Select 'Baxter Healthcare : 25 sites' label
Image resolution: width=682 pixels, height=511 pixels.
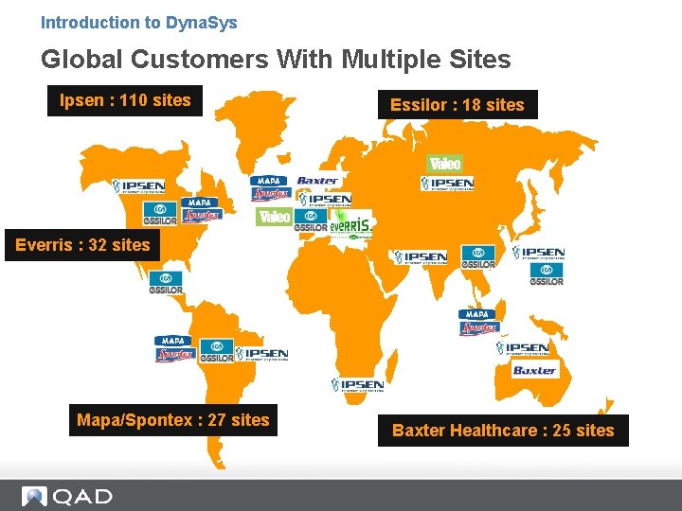[x=503, y=431]
